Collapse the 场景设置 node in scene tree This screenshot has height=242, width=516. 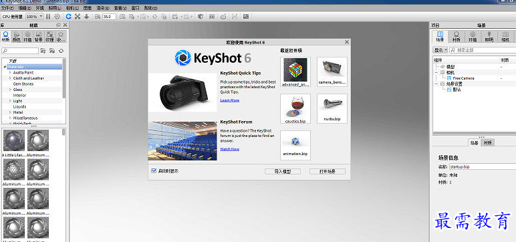pos(436,84)
